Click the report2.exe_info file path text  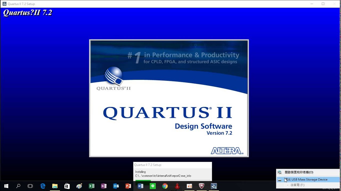(x=163, y=176)
